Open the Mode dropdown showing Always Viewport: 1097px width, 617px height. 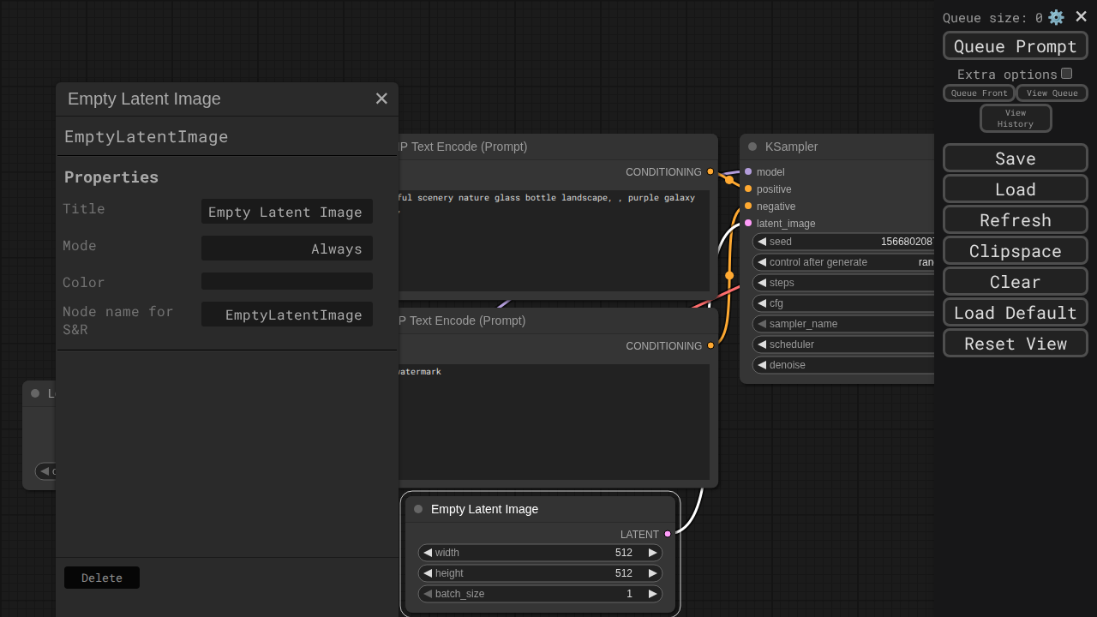(286, 249)
